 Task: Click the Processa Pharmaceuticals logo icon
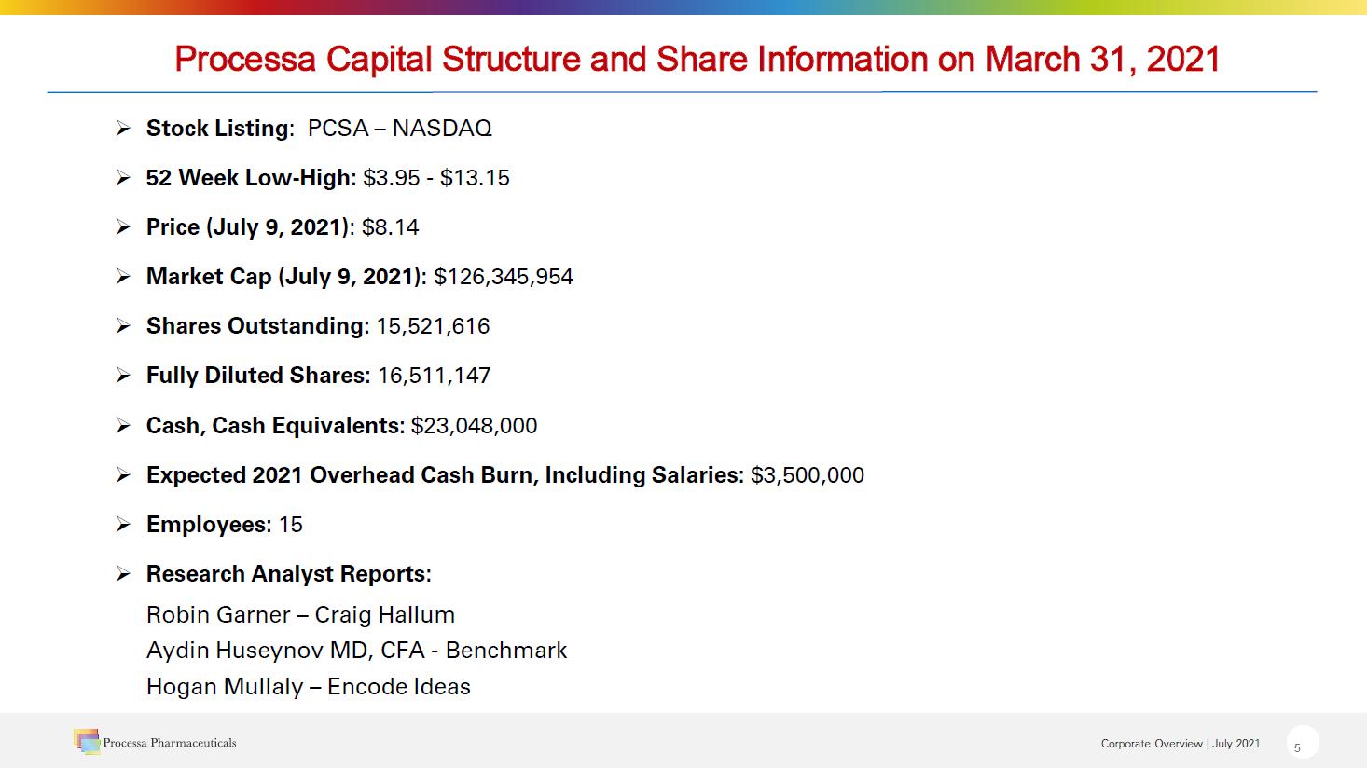pos(86,741)
